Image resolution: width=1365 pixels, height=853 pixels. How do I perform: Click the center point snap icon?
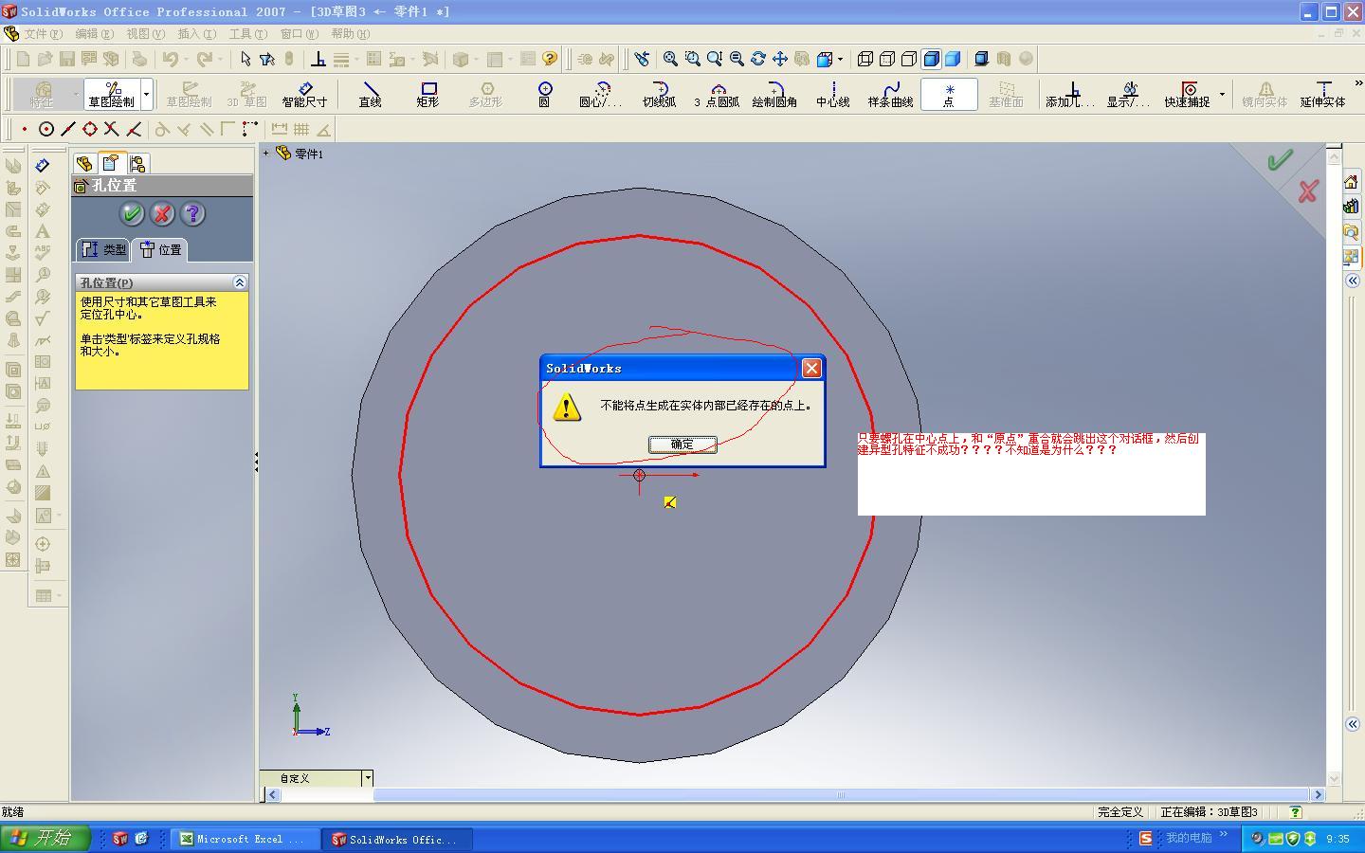(x=46, y=129)
